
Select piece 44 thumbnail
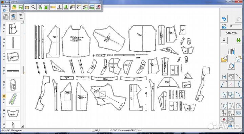(13, 113)
